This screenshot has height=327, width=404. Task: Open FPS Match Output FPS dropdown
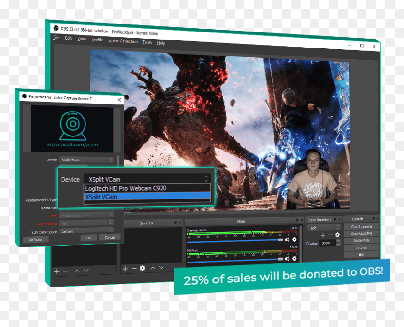click(x=86, y=215)
